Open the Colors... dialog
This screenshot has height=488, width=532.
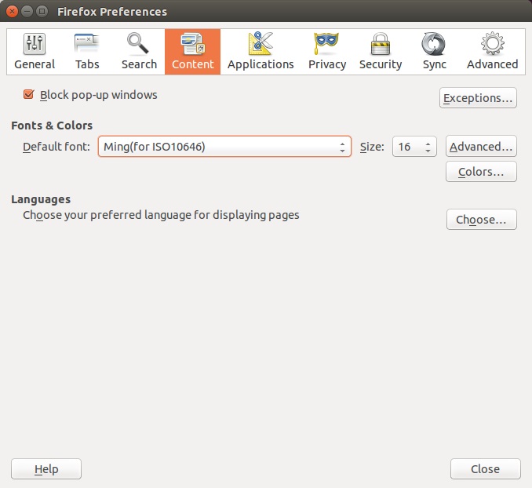[x=481, y=172]
